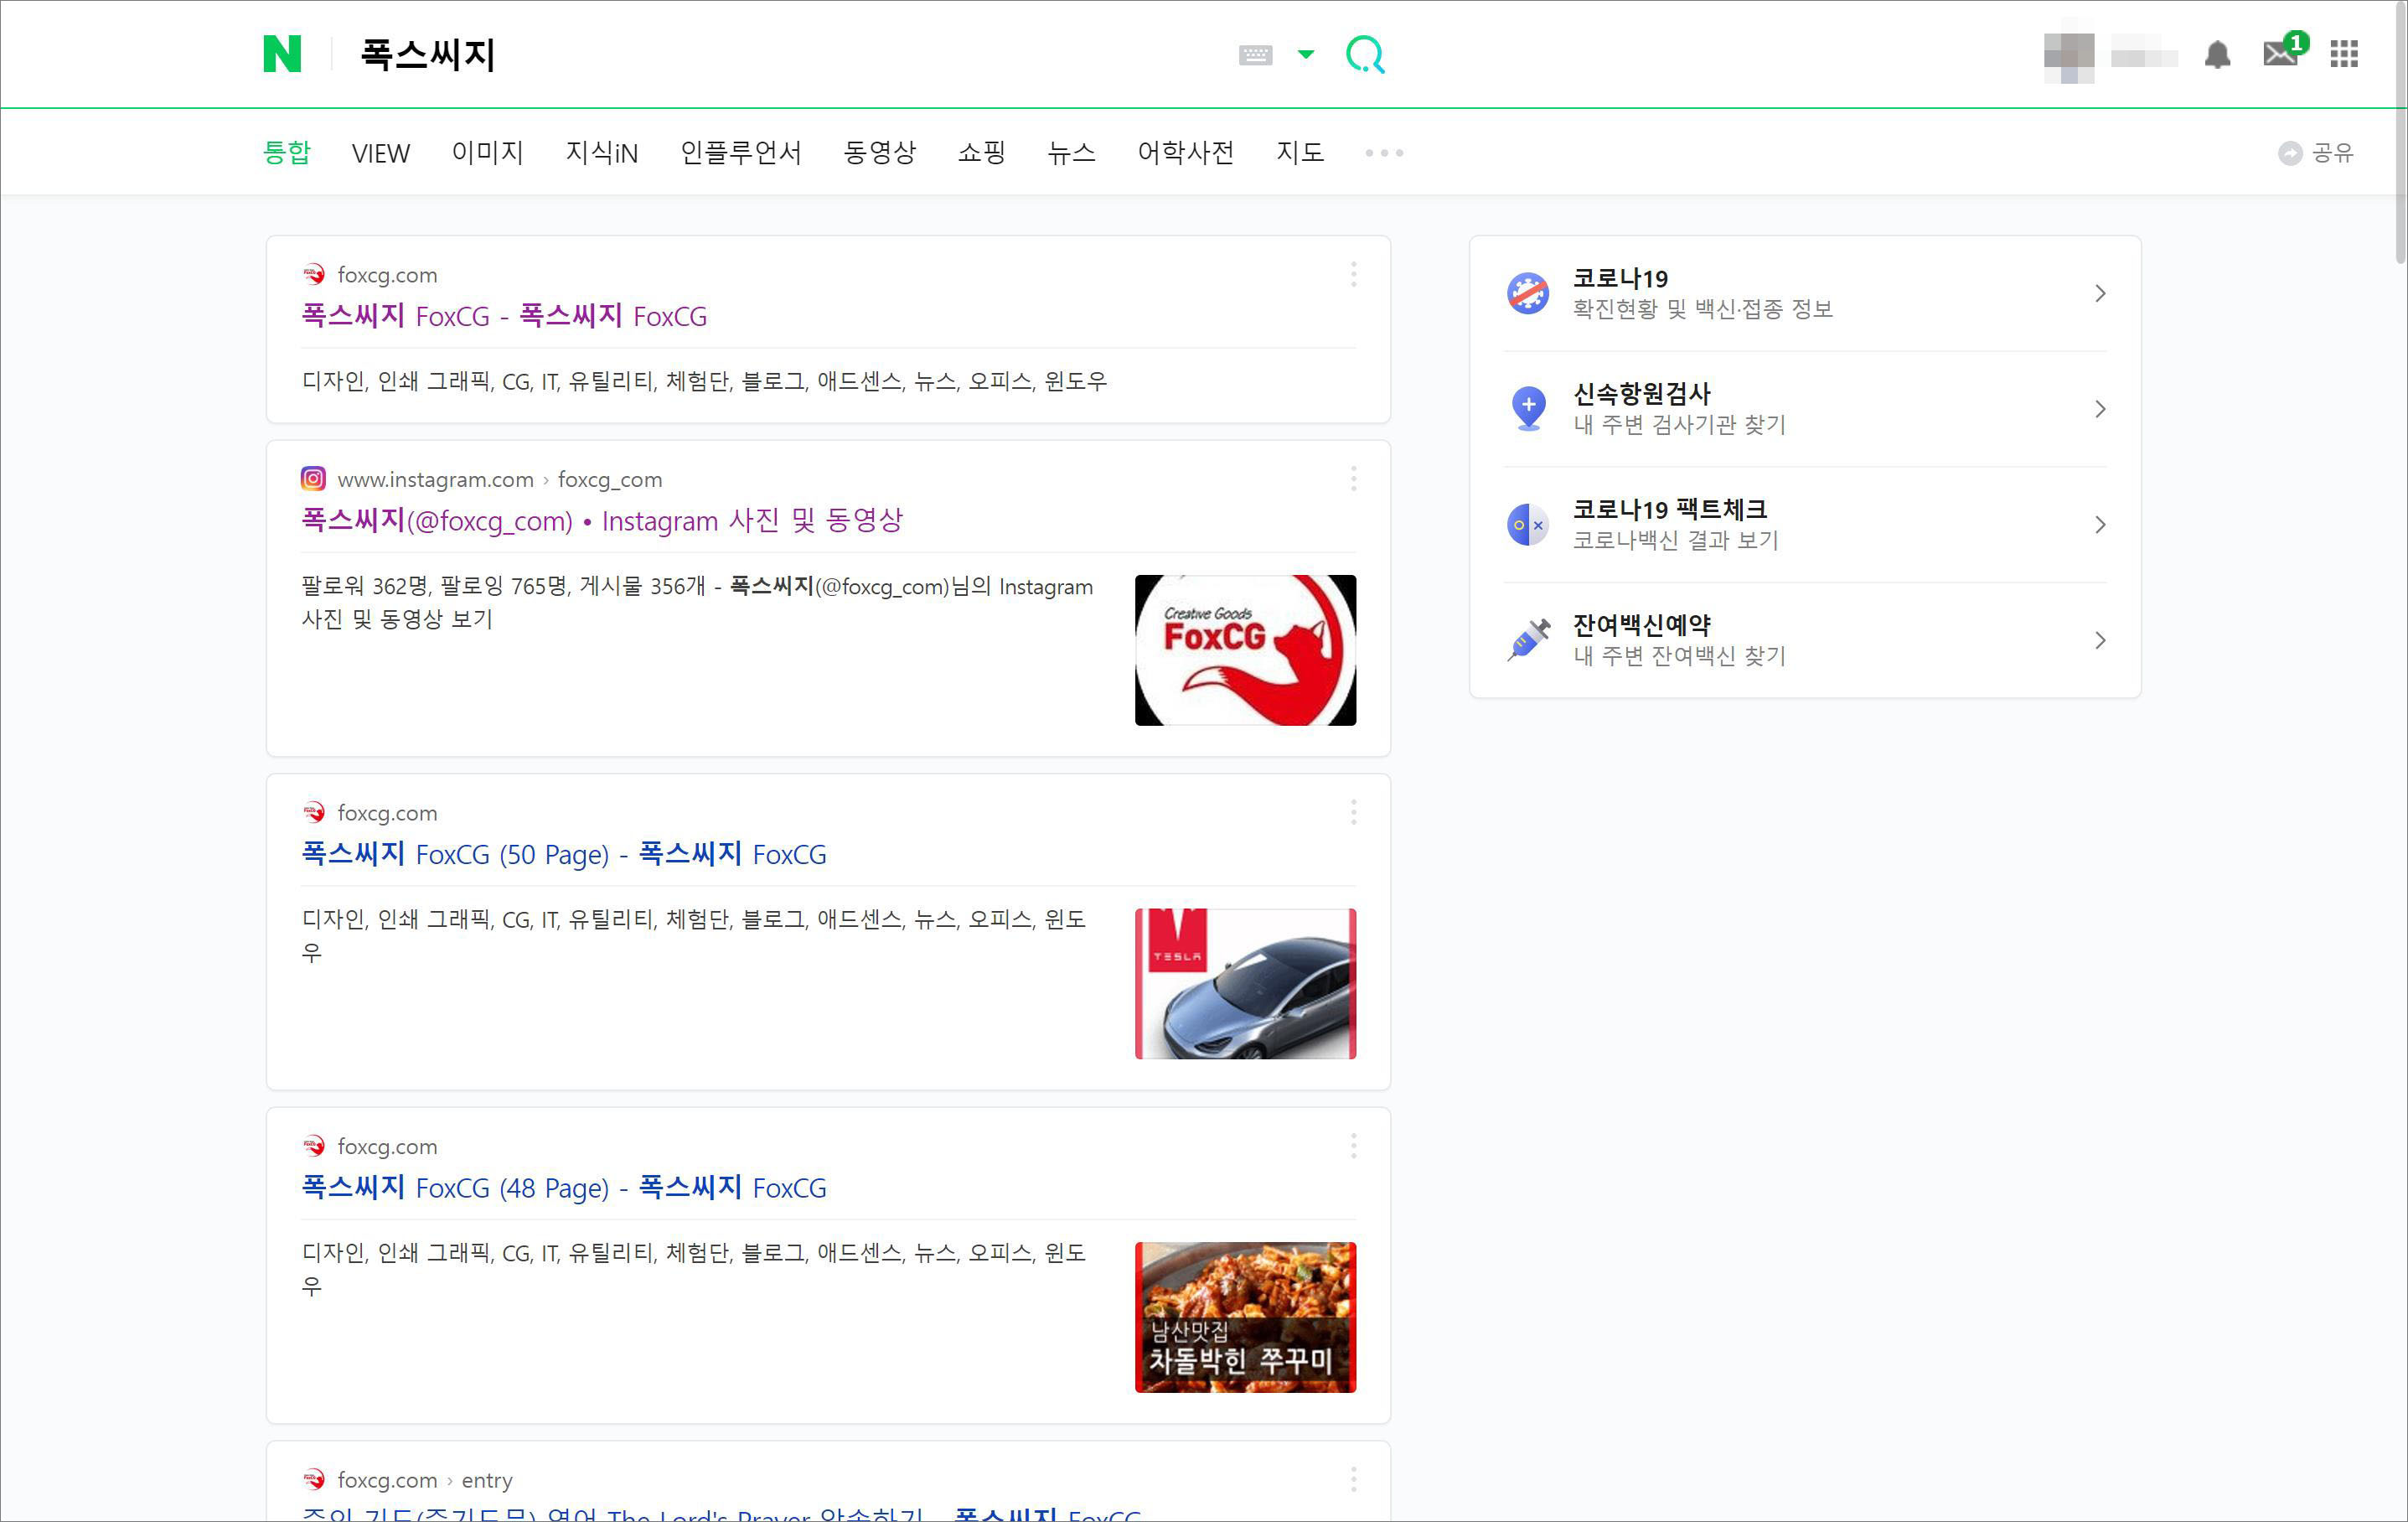Click the green search magnifier icon
The image size is (2408, 1522).
click(1365, 54)
